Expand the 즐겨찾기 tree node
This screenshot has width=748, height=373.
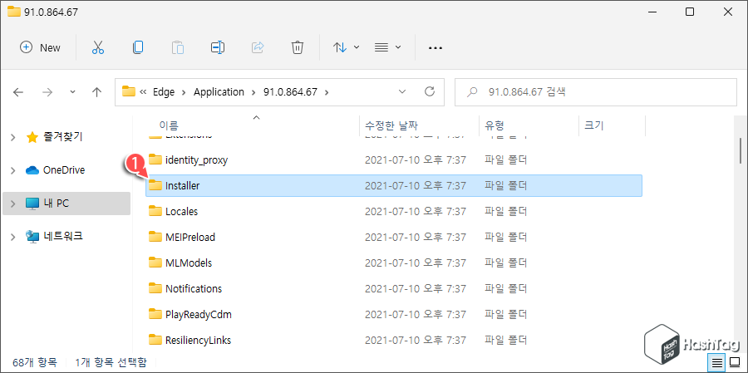(x=12, y=137)
